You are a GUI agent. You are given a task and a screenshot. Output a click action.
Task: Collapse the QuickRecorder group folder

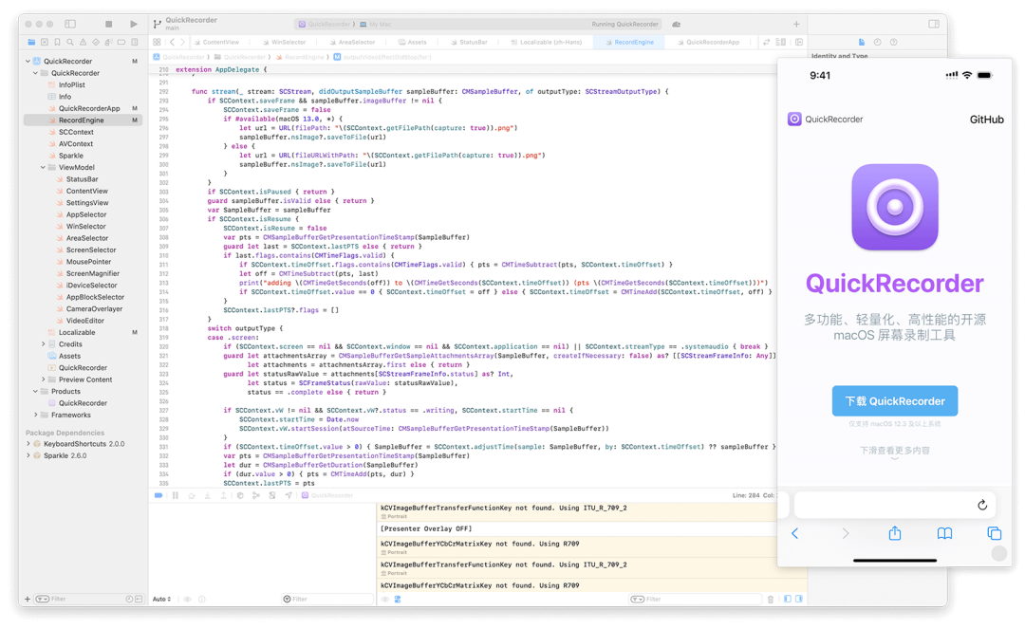click(35, 73)
